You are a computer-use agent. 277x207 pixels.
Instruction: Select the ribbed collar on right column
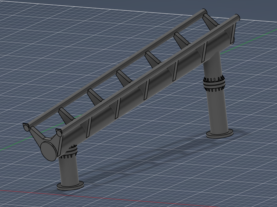pos(214,83)
